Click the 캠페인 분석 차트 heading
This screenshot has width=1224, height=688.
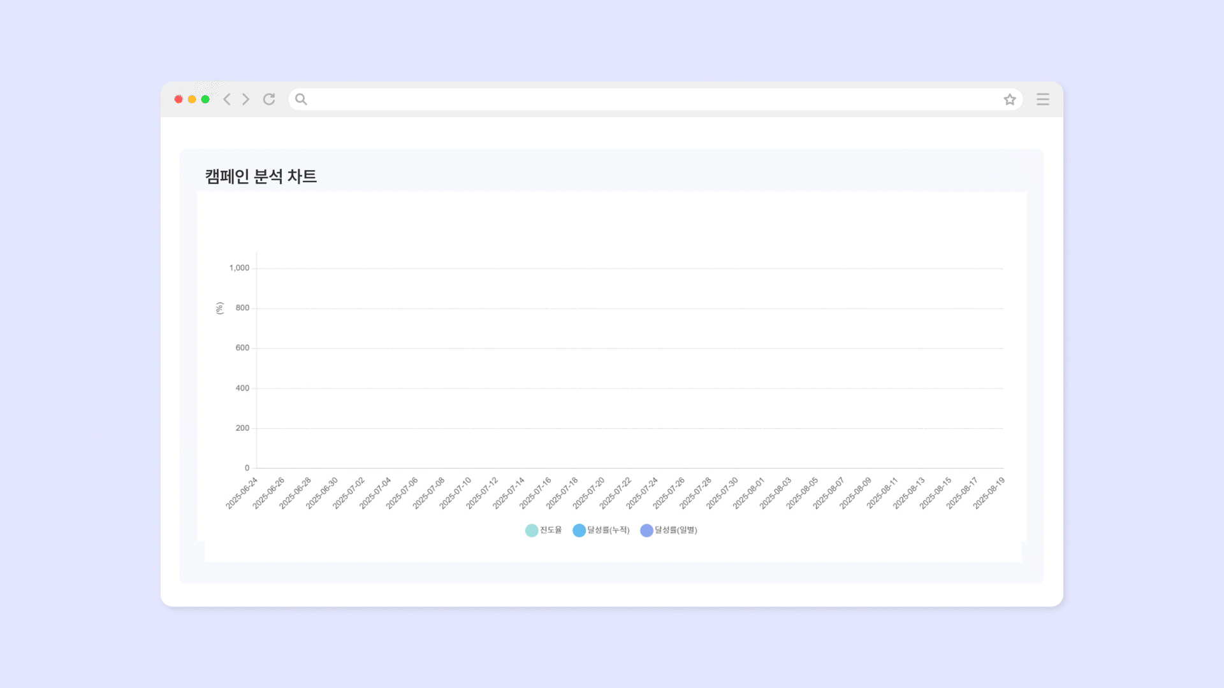261,176
